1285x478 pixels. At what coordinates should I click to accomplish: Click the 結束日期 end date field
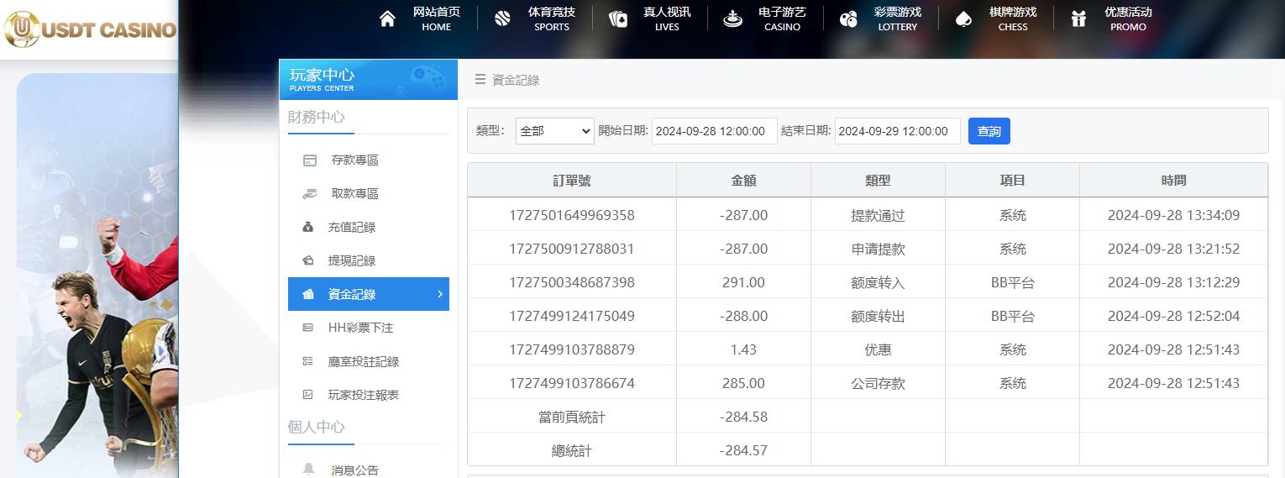(x=897, y=131)
